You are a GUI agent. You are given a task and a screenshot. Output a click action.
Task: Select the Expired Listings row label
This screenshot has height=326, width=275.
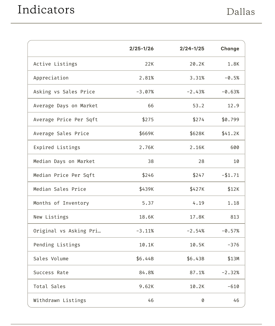click(57, 147)
